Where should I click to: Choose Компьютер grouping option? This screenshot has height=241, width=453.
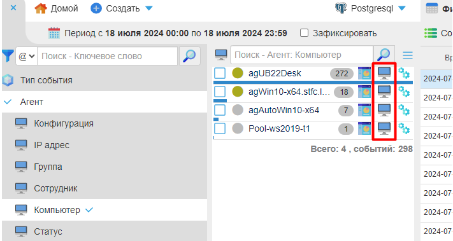[x=104, y=210]
